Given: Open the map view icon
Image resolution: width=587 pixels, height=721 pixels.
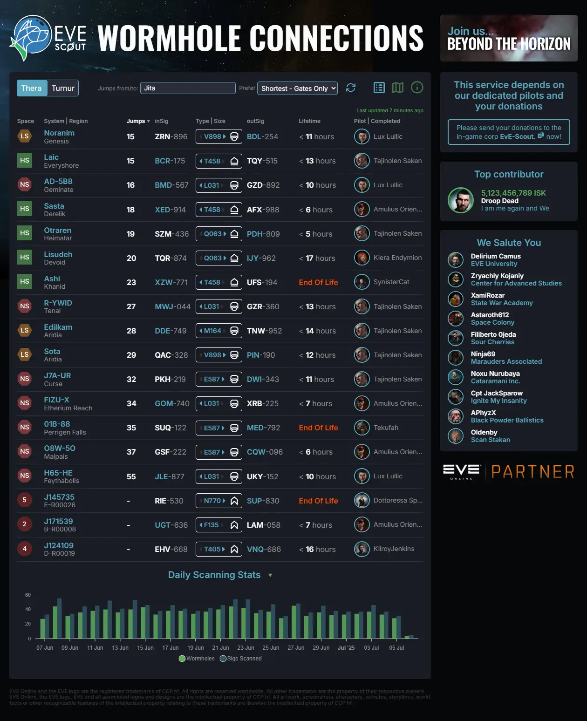Looking at the screenshot, I should (397, 88).
